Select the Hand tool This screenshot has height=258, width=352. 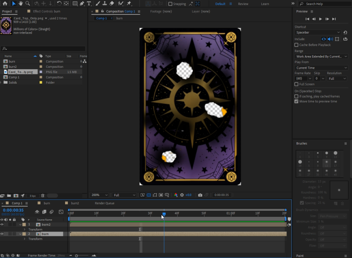tap(21, 4)
